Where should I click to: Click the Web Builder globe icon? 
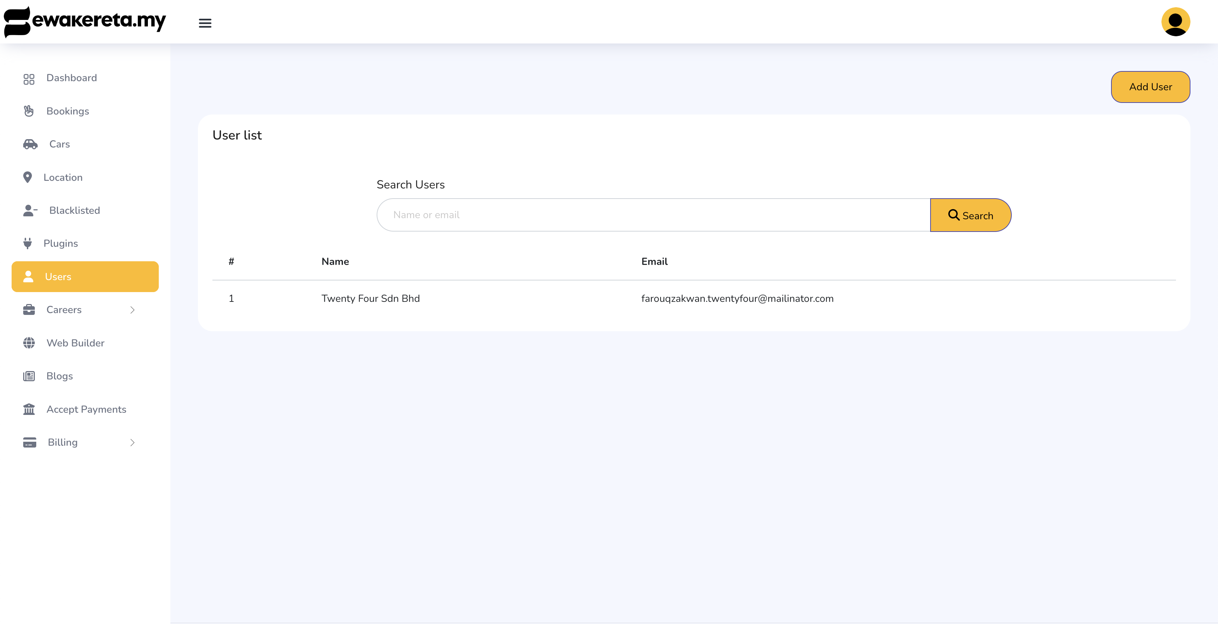coord(29,343)
